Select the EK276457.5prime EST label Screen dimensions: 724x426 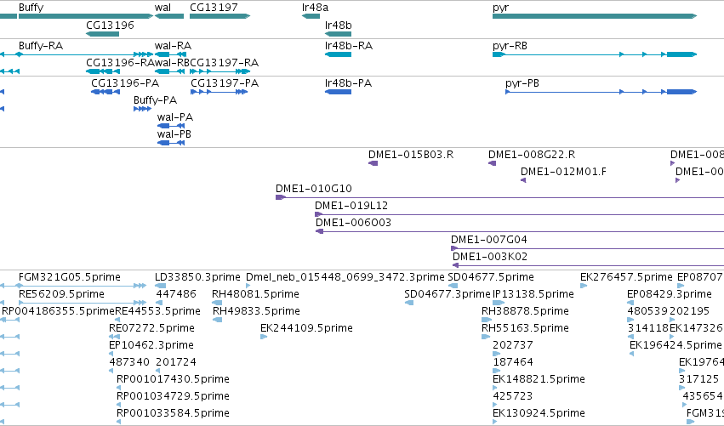tap(626, 277)
